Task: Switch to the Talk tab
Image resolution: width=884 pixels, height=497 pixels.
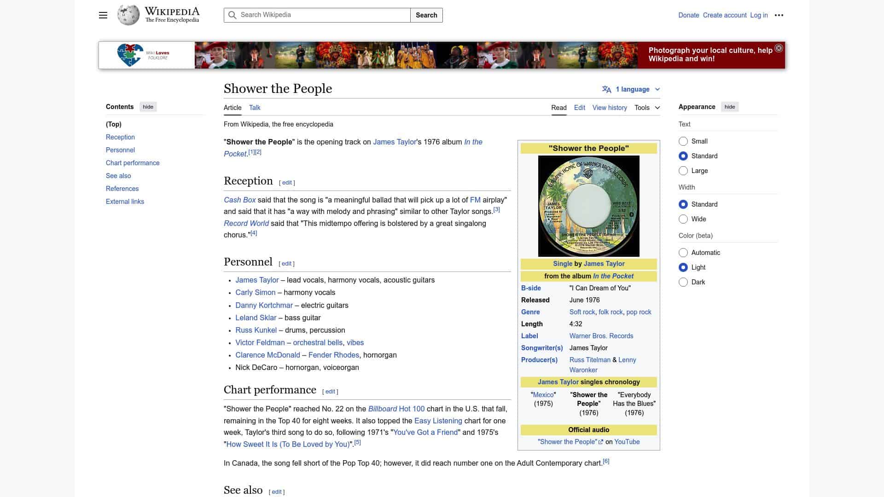Action: click(255, 108)
